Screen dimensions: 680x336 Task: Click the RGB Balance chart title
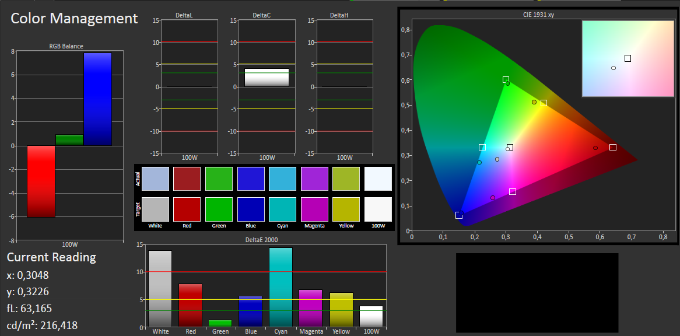click(x=66, y=46)
